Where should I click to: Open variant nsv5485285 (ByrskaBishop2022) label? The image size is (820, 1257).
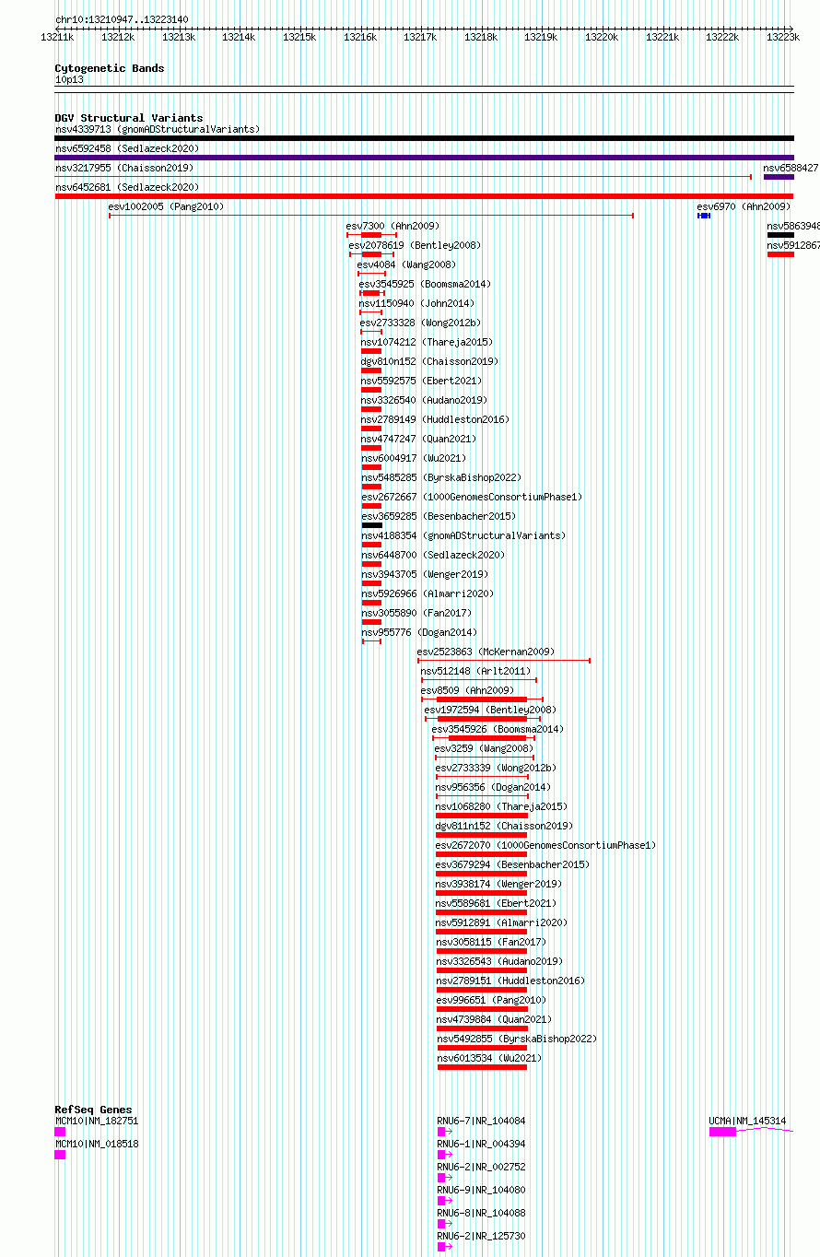tap(440, 477)
